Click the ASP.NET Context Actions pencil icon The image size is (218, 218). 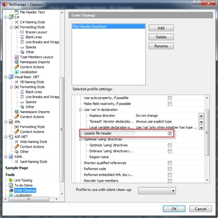(17, 147)
